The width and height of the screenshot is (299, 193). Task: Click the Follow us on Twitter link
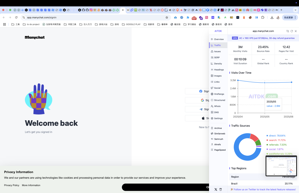coord(263,190)
